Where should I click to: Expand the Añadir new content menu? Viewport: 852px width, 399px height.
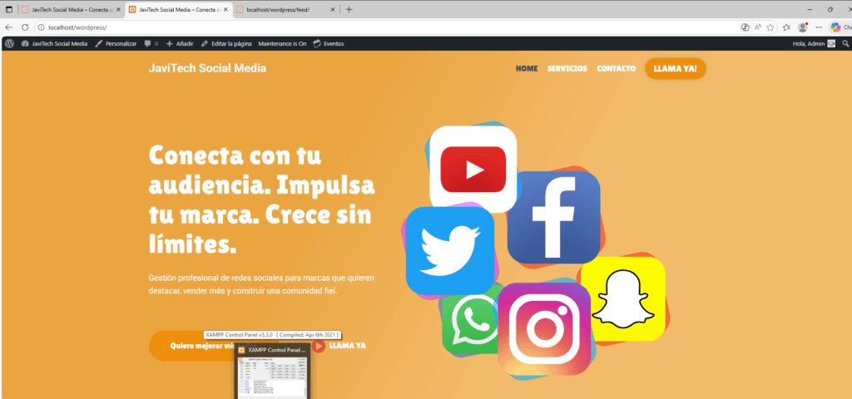coord(179,43)
